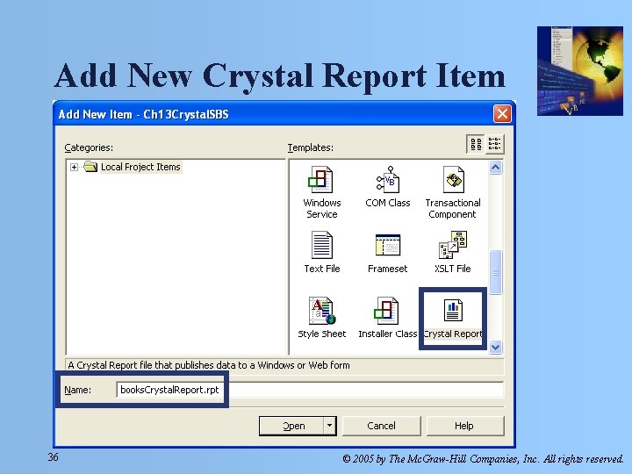Click the Local Project Items folder icon
Screen dimensions: 632x474
pos(90,167)
